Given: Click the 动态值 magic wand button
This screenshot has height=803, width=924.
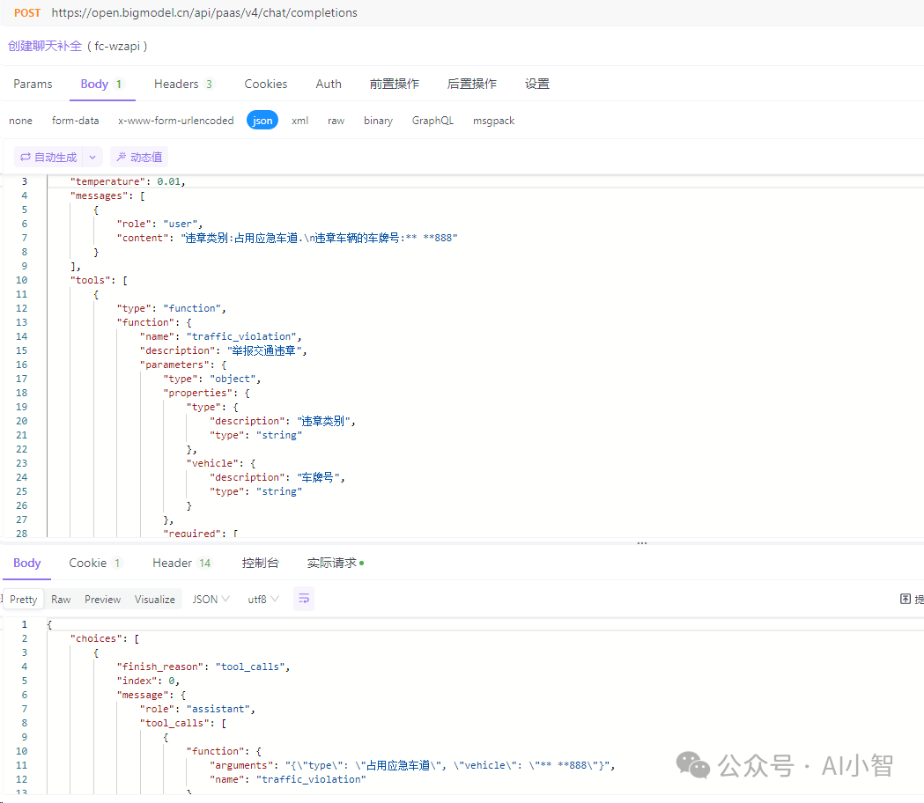Looking at the screenshot, I should coord(139,157).
